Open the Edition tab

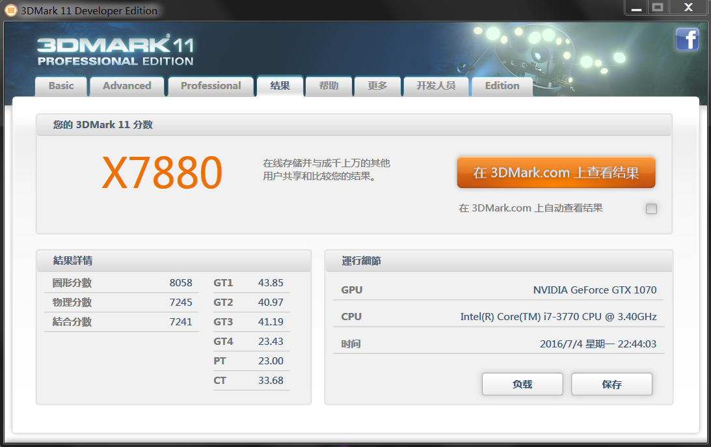click(x=502, y=86)
